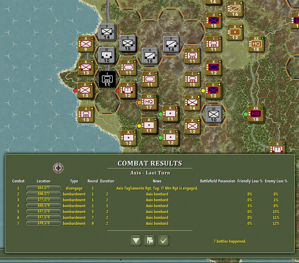Click the black highlighted unit 11
This screenshot has height=263, width=299.
(107, 79)
